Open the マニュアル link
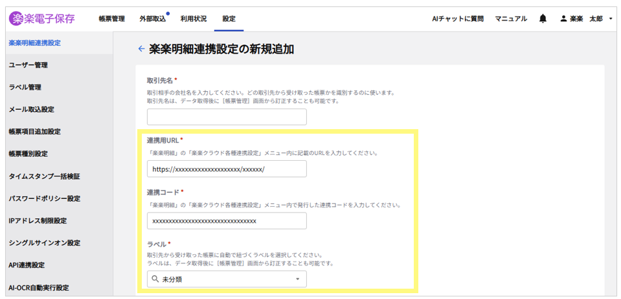 [511, 19]
